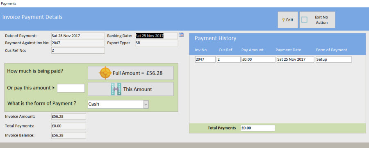This screenshot has width=369, height=148.
Task: Select Payment Date cell in history row
Action: [295, 59]
